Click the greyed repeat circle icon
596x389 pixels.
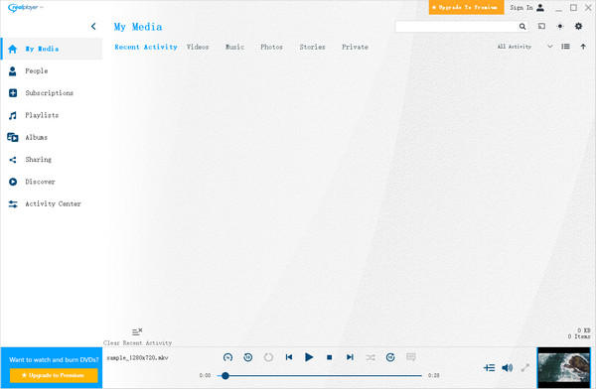coord(268,357)
